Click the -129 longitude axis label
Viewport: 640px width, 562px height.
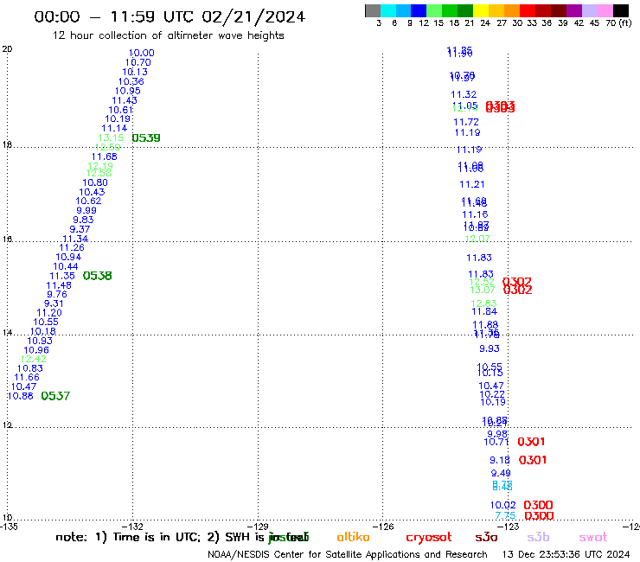pyautogui.click(x=258, y=527)
